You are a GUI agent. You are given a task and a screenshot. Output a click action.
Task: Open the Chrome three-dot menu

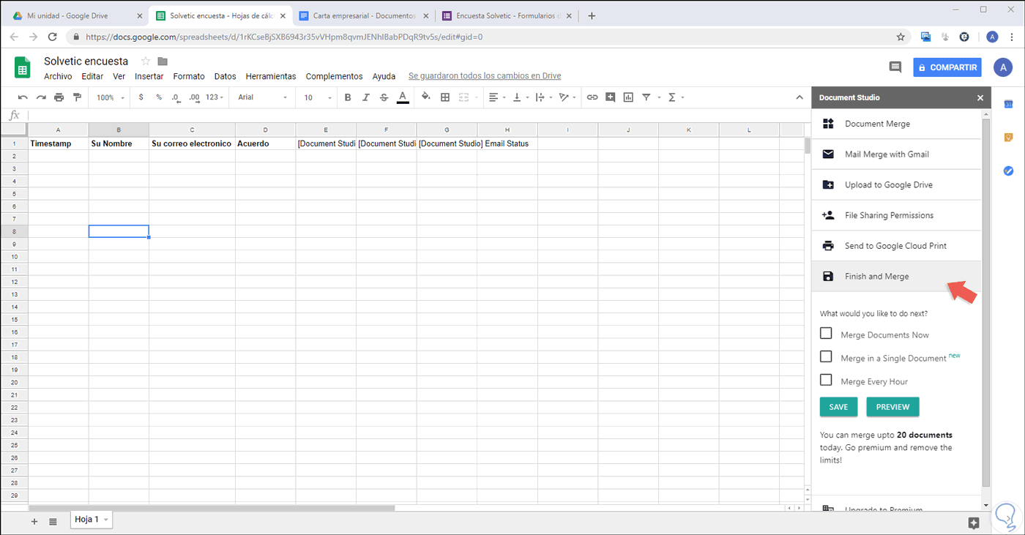tap(1013, 37)
